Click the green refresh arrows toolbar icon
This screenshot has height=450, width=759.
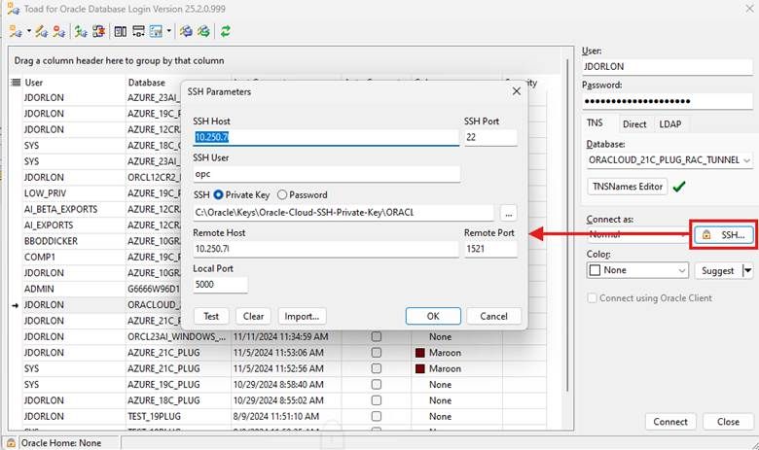225,31
